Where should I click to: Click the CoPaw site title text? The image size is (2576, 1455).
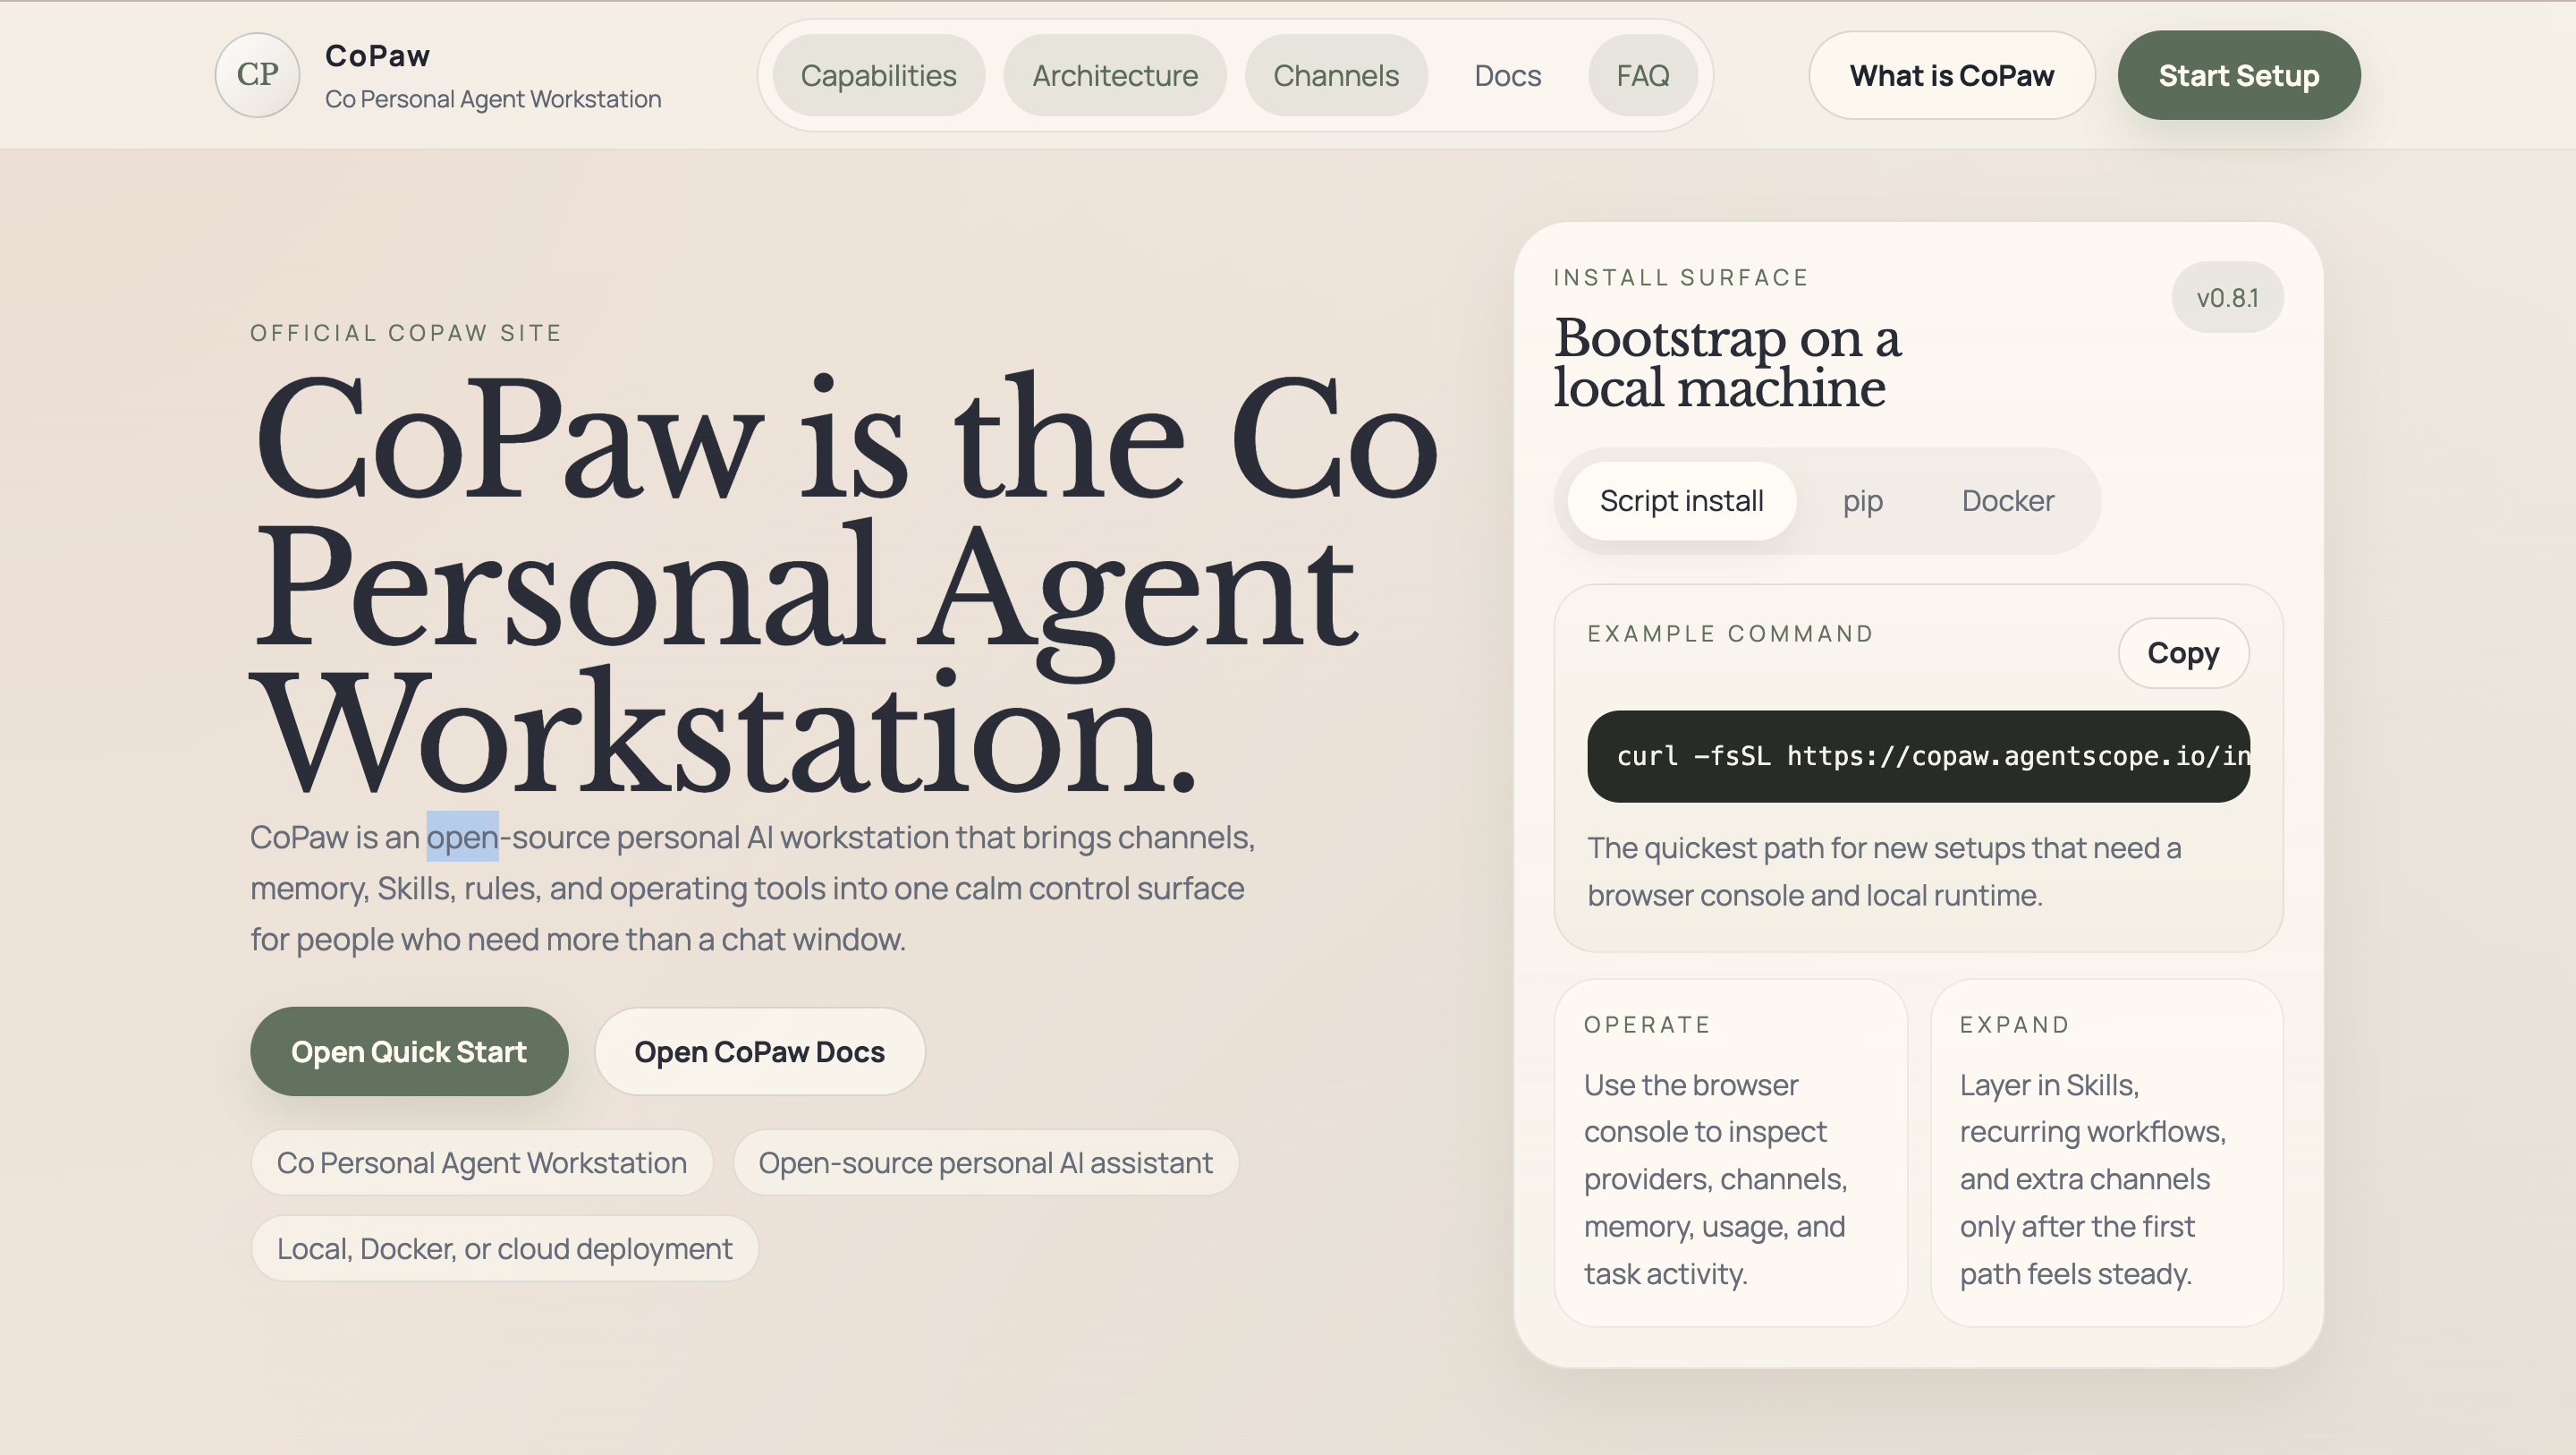point(377,56)
